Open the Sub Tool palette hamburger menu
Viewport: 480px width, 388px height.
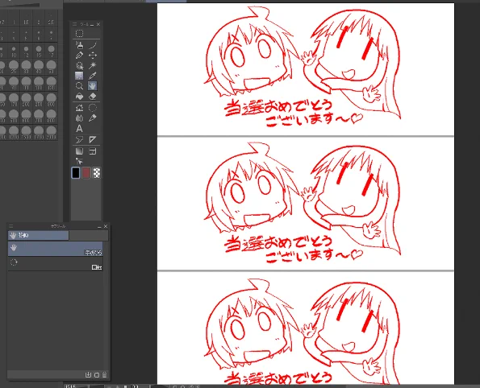click(11, 226)
